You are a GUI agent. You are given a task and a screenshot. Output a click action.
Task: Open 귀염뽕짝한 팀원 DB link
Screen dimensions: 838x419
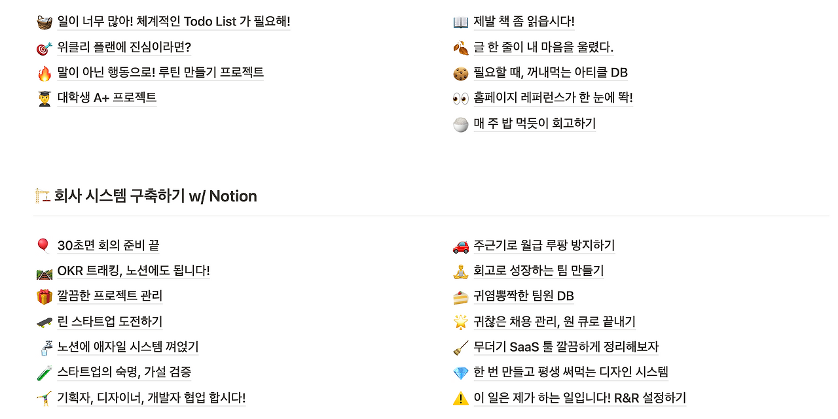click(523, 296)
